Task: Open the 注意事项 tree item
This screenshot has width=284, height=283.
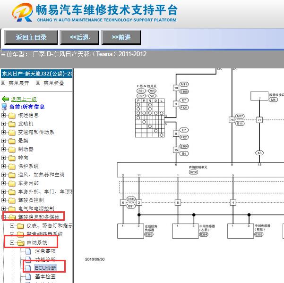Action: pyautogui.click(x=45, y=251)
